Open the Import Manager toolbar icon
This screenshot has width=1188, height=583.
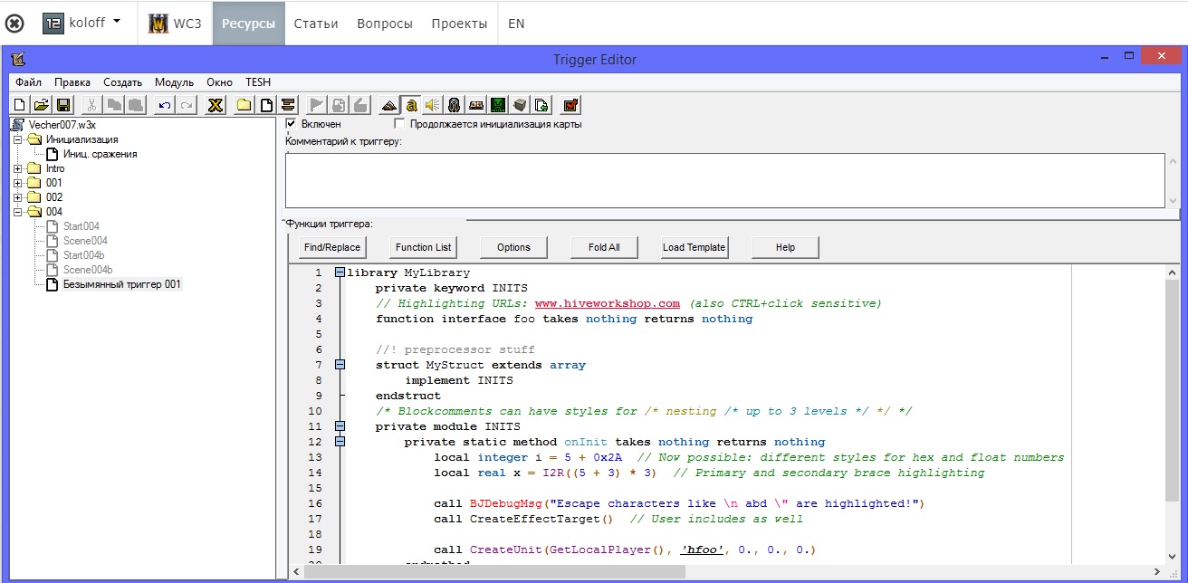click(541, 105)
